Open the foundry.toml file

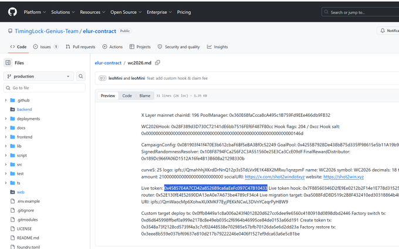pos(28,247)
